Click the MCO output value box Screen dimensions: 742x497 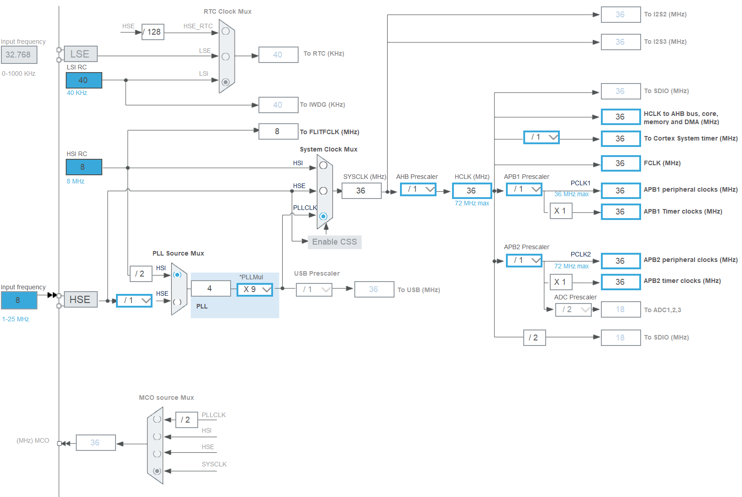click(95, 443)
